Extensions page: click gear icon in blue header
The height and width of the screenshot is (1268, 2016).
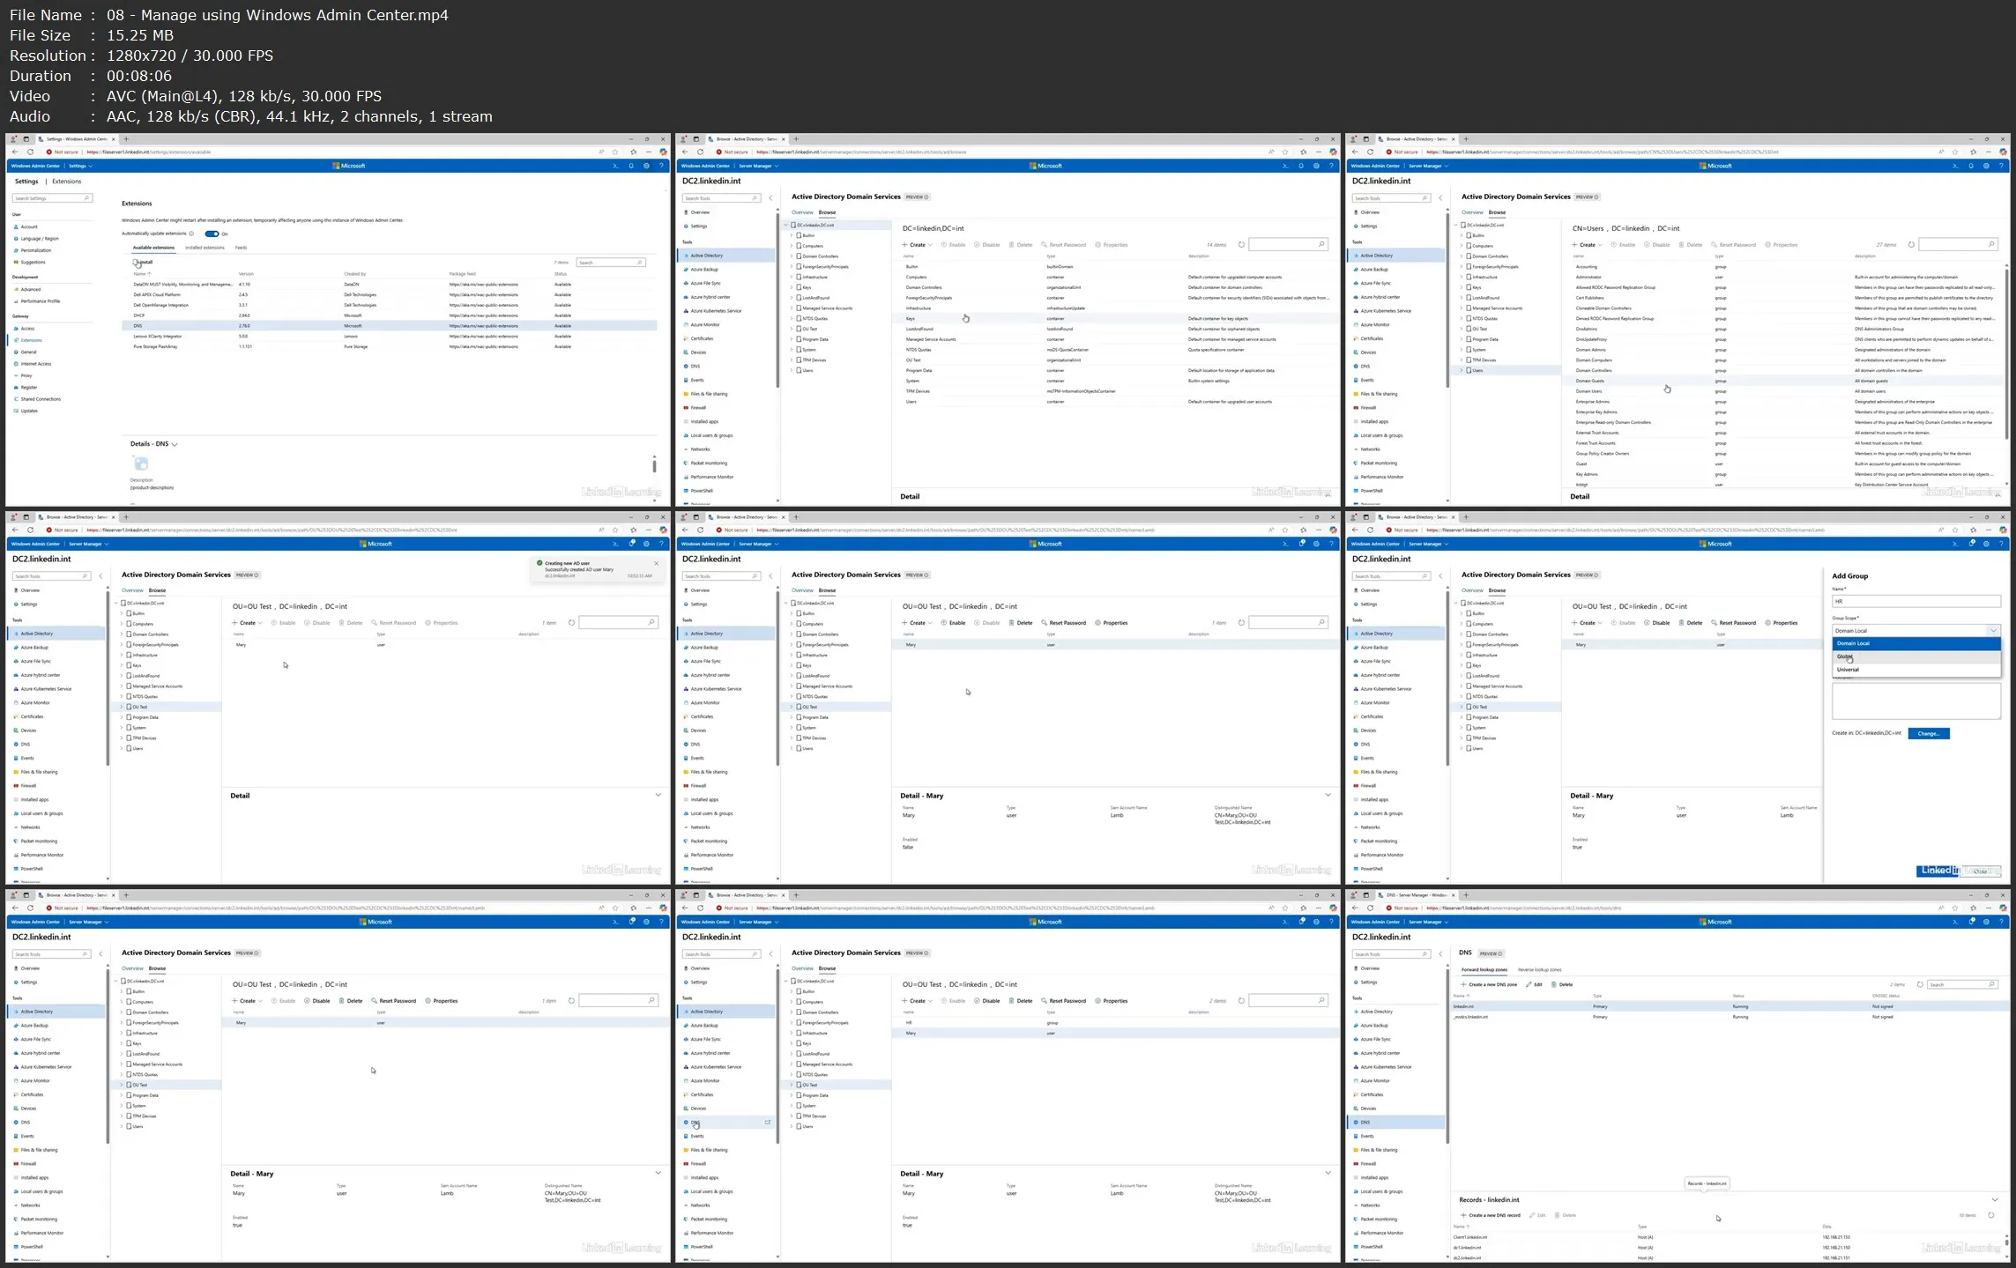(x=646, y=166)
